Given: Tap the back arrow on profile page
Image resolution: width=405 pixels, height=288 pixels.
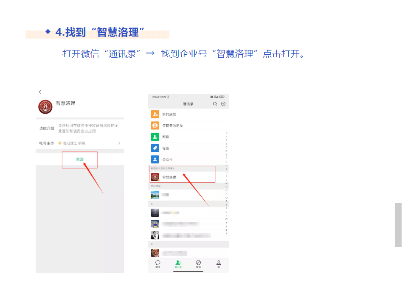Looking at the screenshot, I should (x=40, y=92).
